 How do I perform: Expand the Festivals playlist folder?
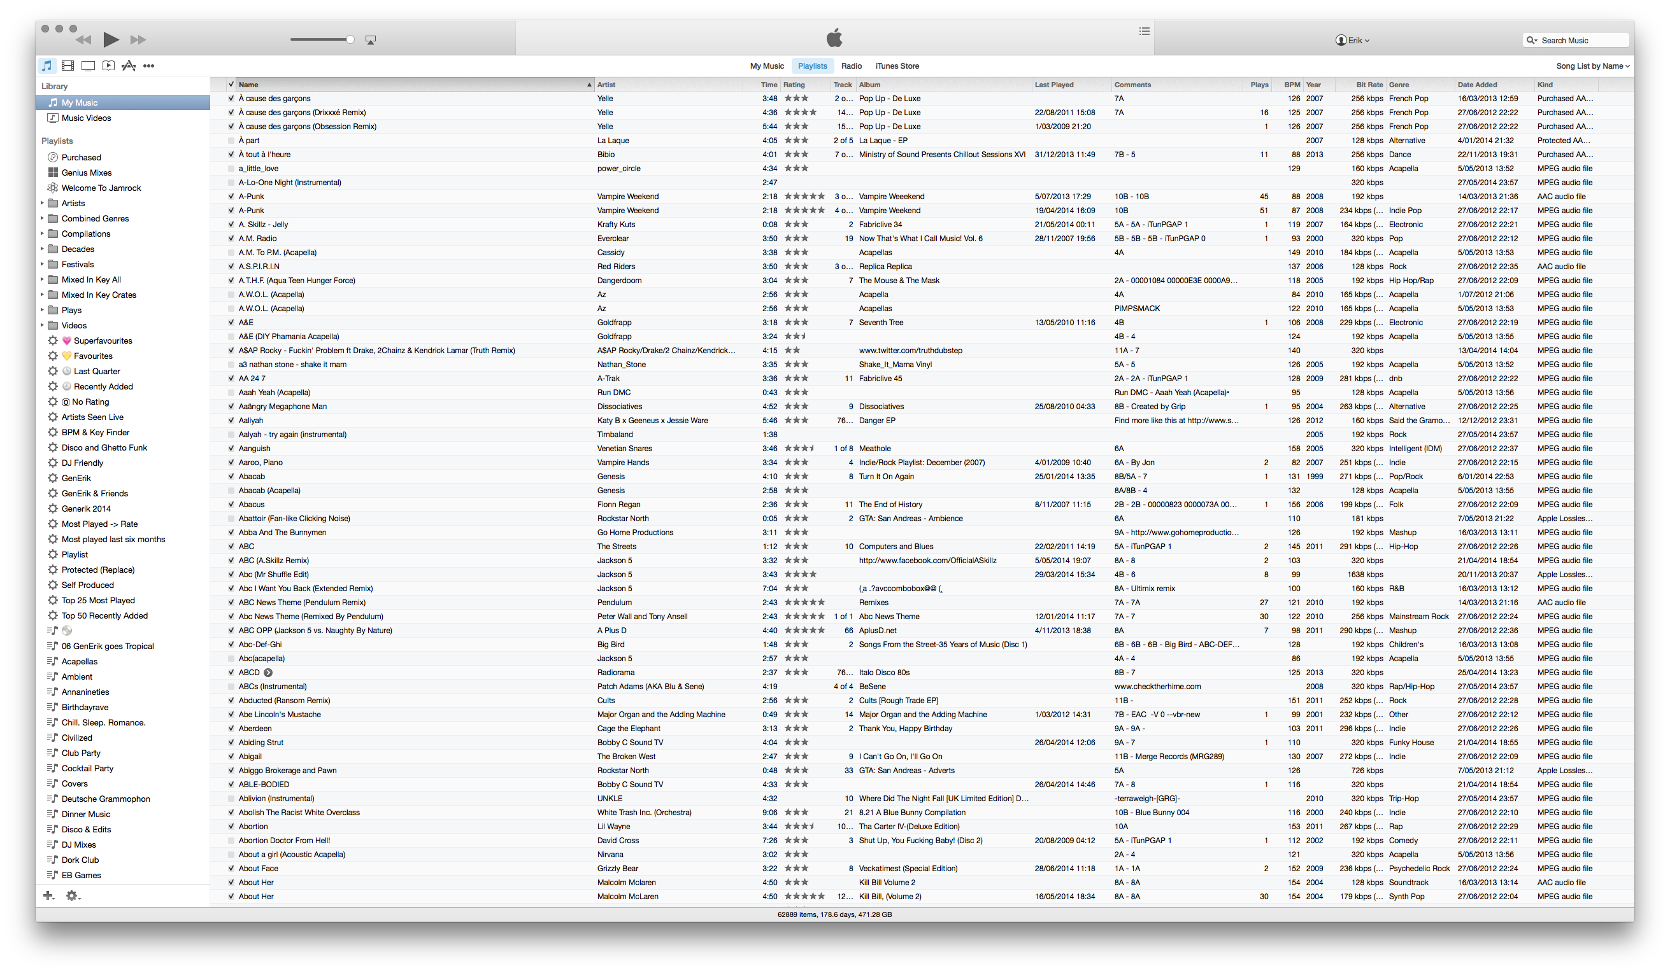(x=43, y=264)
